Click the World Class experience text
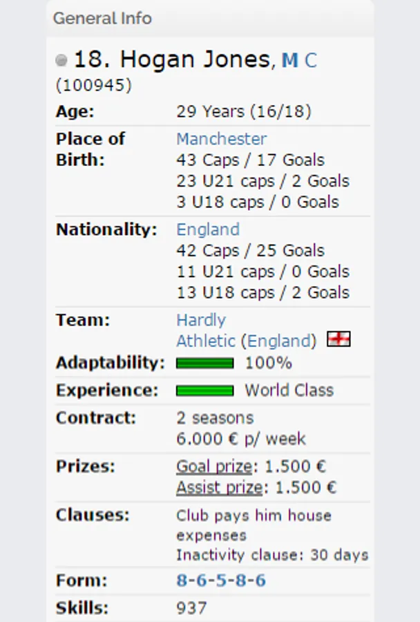The image size is (420, 622). [289, 390]
